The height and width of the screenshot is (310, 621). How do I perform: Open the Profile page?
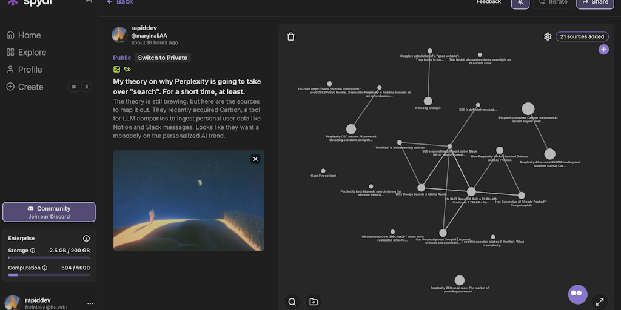24,70
